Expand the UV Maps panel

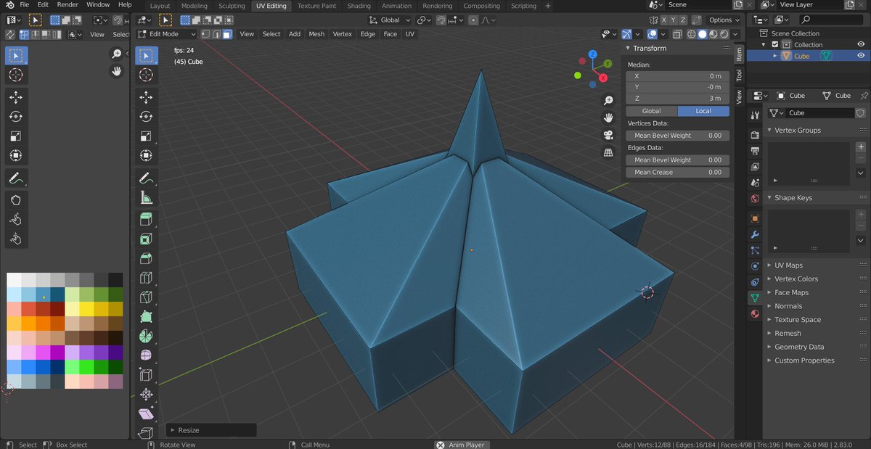pos(788,265)
